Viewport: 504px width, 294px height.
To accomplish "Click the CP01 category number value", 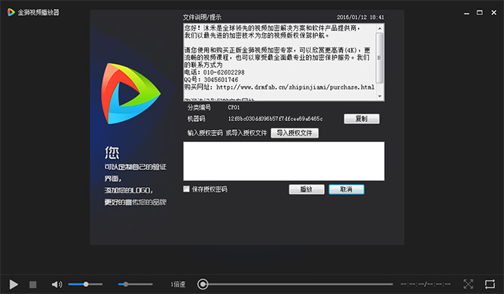I will 234,108.
